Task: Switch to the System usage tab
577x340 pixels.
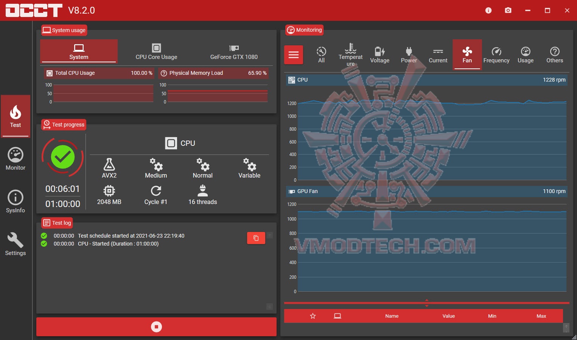Action: pyautogui.click(x=79, y=51)
